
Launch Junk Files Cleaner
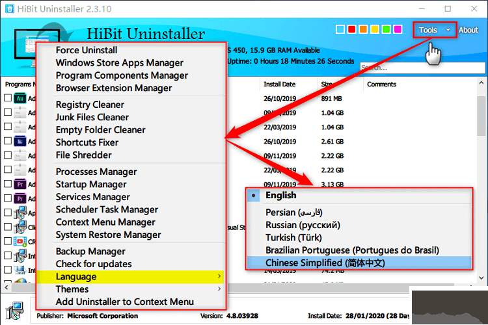(92, 117)
